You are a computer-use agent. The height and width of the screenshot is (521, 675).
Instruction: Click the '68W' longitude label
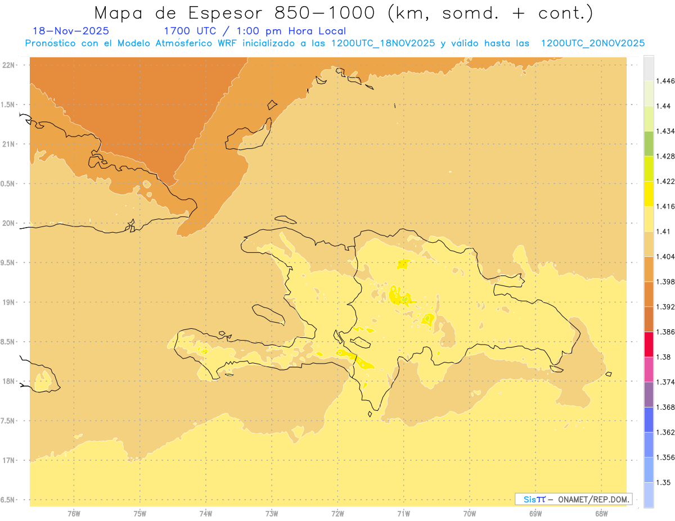pos(601,514)
